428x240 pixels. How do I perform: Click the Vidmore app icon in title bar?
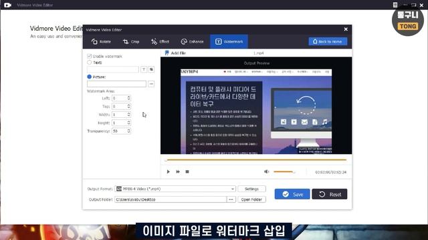coord(7,5)
